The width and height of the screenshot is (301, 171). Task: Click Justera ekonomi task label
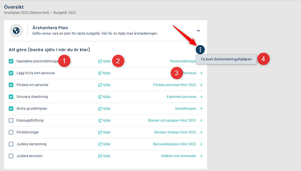tap(29, 156)
